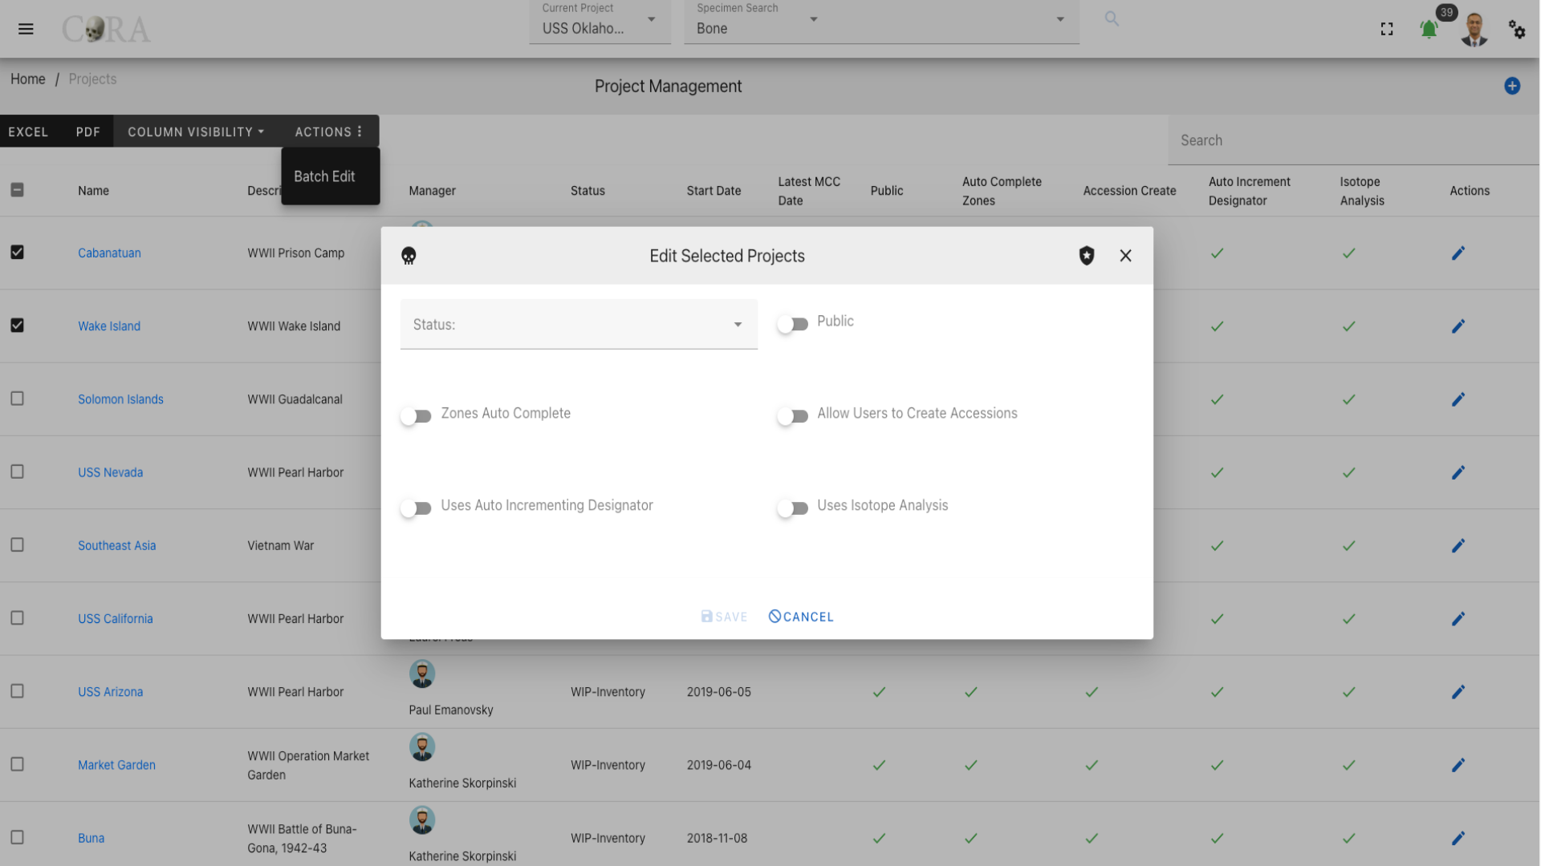Click the specimen search magnifier icon
The width and height of the screenshot is (1541, 866).
[x=1112, y=18]
